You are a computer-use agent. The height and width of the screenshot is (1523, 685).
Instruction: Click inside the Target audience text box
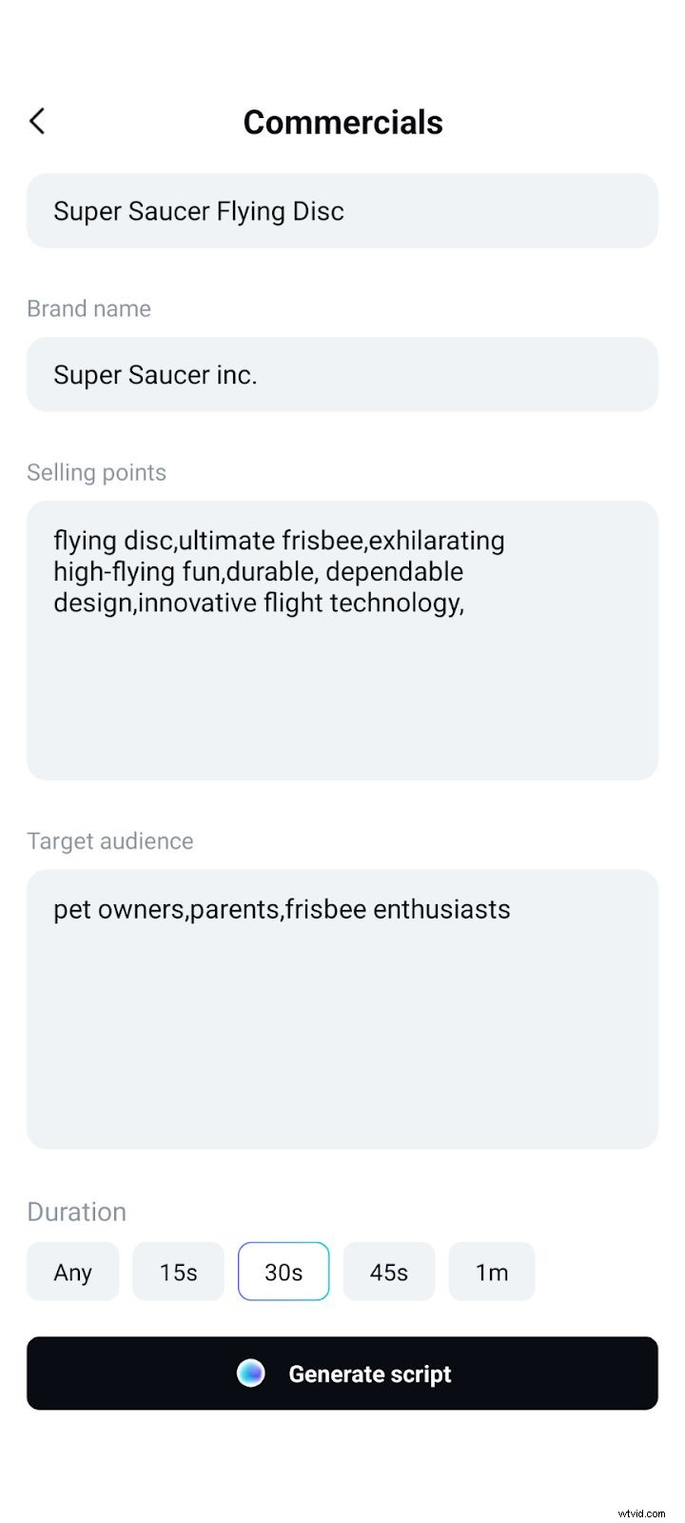coord(342,1009)
